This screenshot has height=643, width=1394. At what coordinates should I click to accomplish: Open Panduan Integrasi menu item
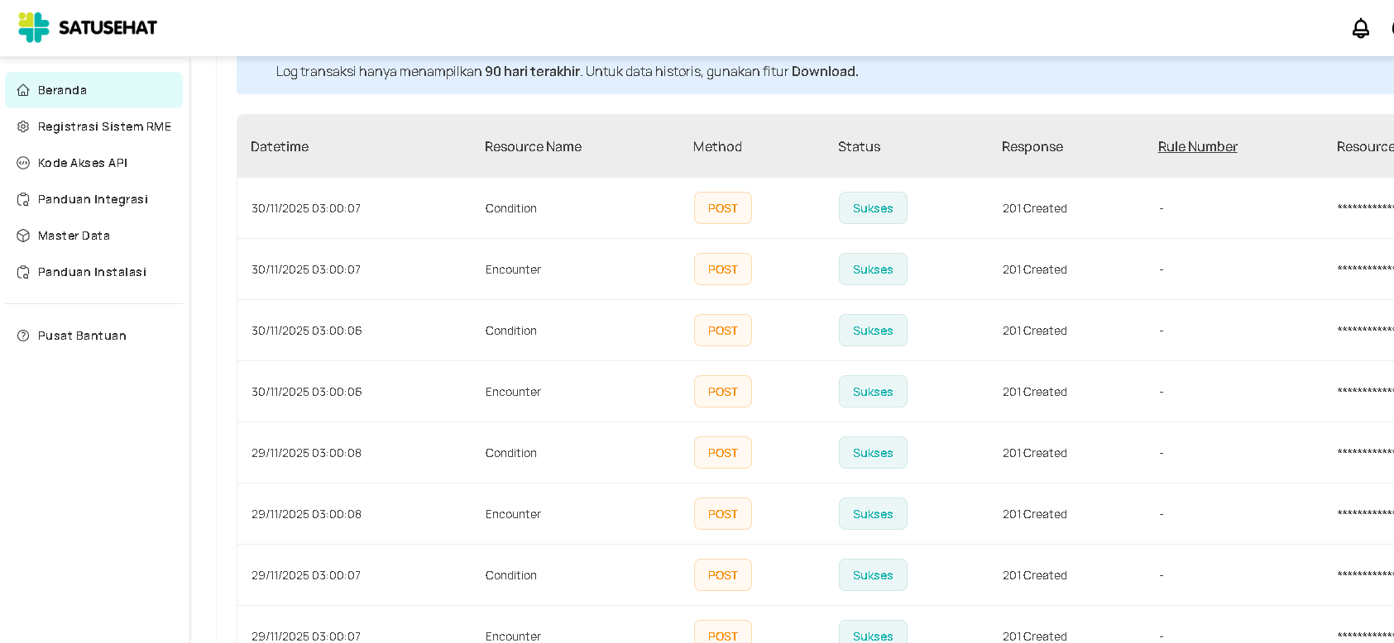click(x=93, y=199)
